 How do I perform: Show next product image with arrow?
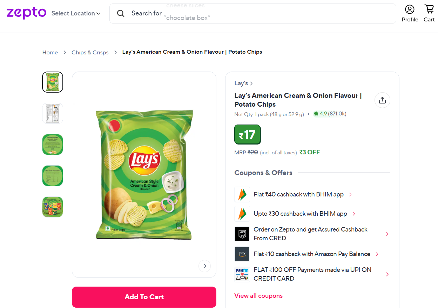pyautogui.click(x=205, y=266)
